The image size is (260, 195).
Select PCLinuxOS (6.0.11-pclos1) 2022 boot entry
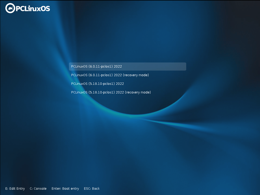pos(96,67)
